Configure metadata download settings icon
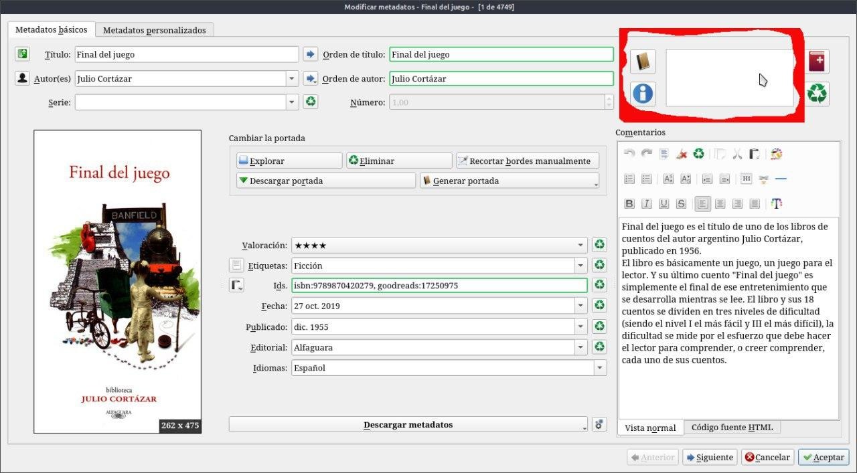The width and height of the screenshot is (857, 473). [x=599, y=424]
